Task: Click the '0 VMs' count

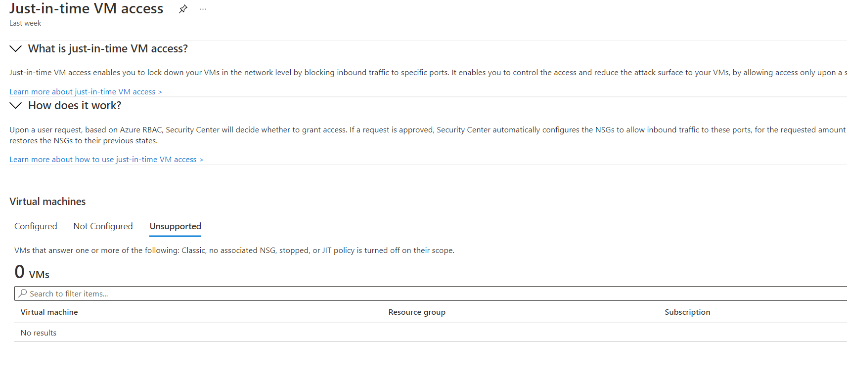Action: pyautogui.click(x=31, y=272)
